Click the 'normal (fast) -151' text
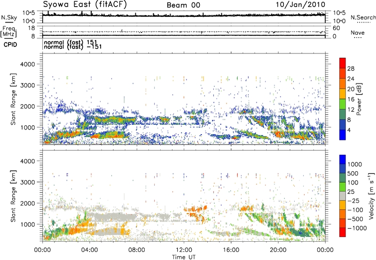 point(73,46)
